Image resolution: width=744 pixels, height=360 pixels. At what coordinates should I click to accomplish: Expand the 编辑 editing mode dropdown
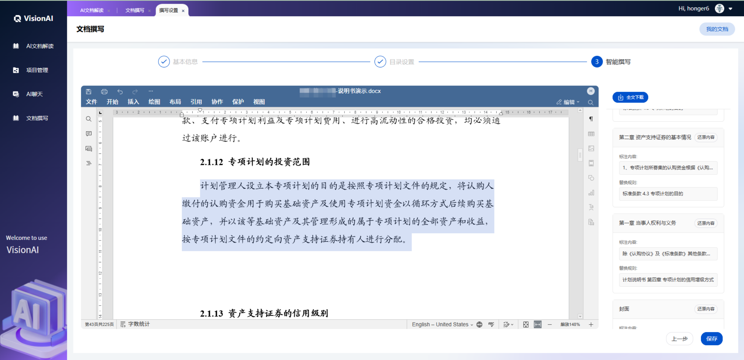568,102
